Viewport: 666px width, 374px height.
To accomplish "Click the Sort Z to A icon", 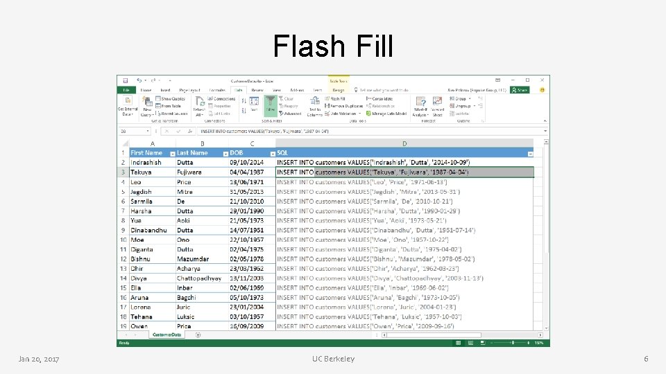I will click(244, 111).
